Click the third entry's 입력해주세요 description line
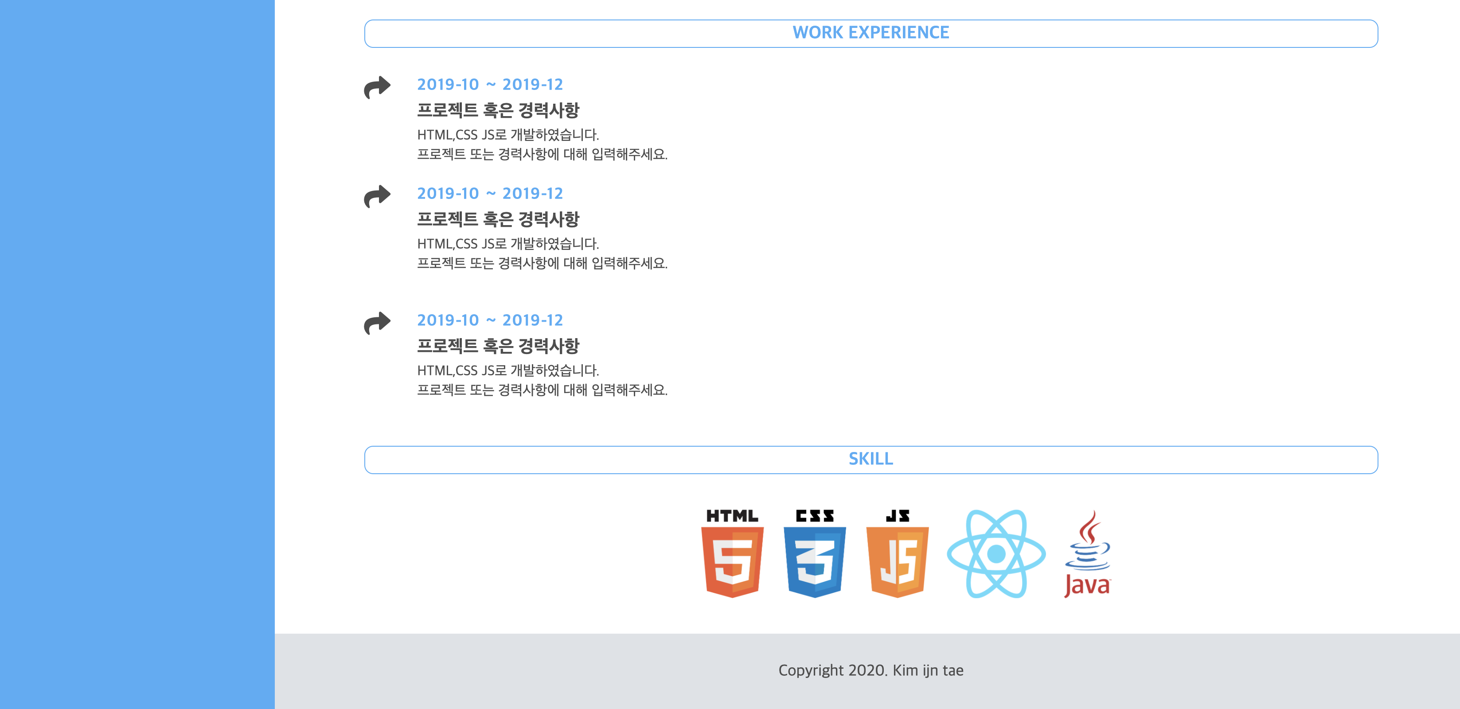 pyautogui.click(x=542, y=390)
